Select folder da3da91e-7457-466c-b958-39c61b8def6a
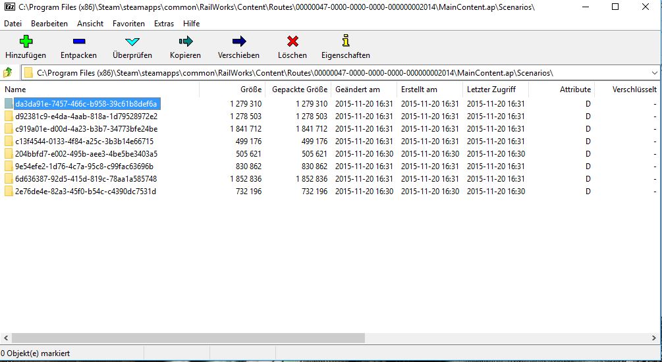The image size is (662, 362). click(x=86, y=104)
